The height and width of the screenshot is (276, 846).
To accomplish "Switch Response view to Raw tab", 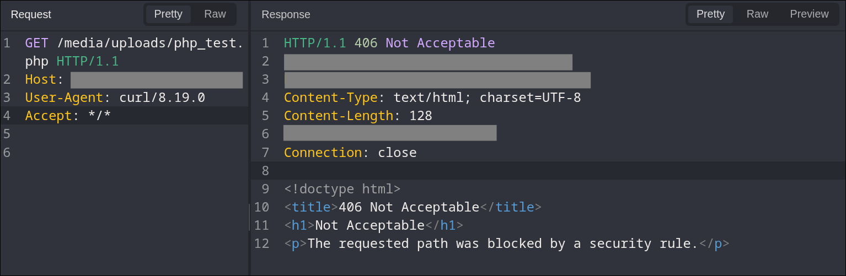I will (757, 14).
